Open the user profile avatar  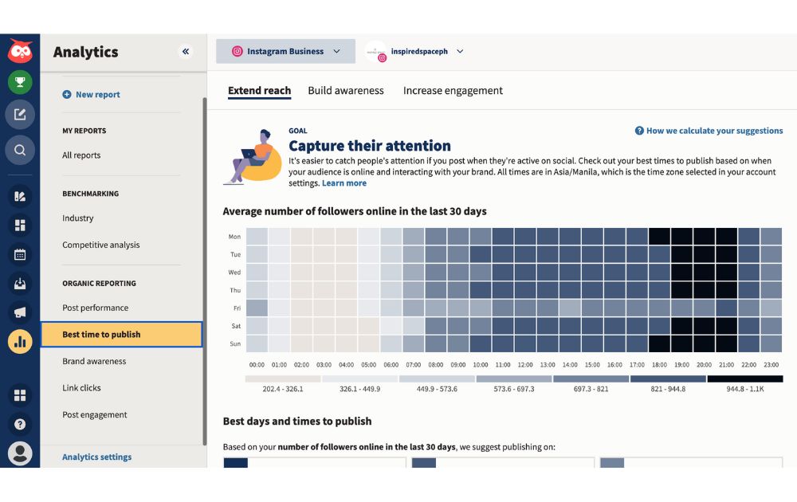point(20,453)
